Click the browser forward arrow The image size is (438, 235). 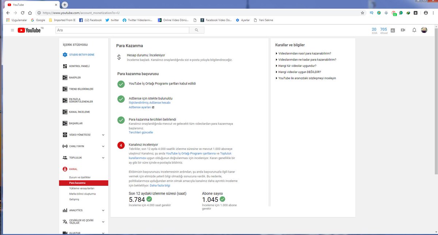coord(15,12)
